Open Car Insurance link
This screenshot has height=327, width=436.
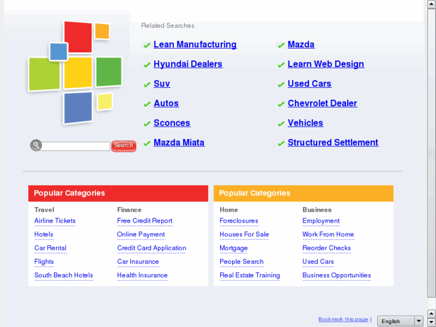138,262
